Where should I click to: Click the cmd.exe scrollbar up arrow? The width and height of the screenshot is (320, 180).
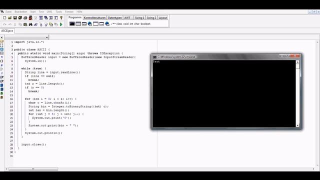tap(297, 62)
